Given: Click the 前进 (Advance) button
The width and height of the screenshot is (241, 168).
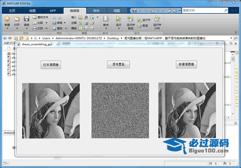Looking at the screenshot, I should [143, 26].
